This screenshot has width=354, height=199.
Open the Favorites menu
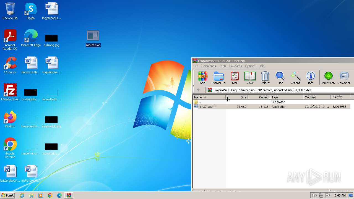coord(236,66)
